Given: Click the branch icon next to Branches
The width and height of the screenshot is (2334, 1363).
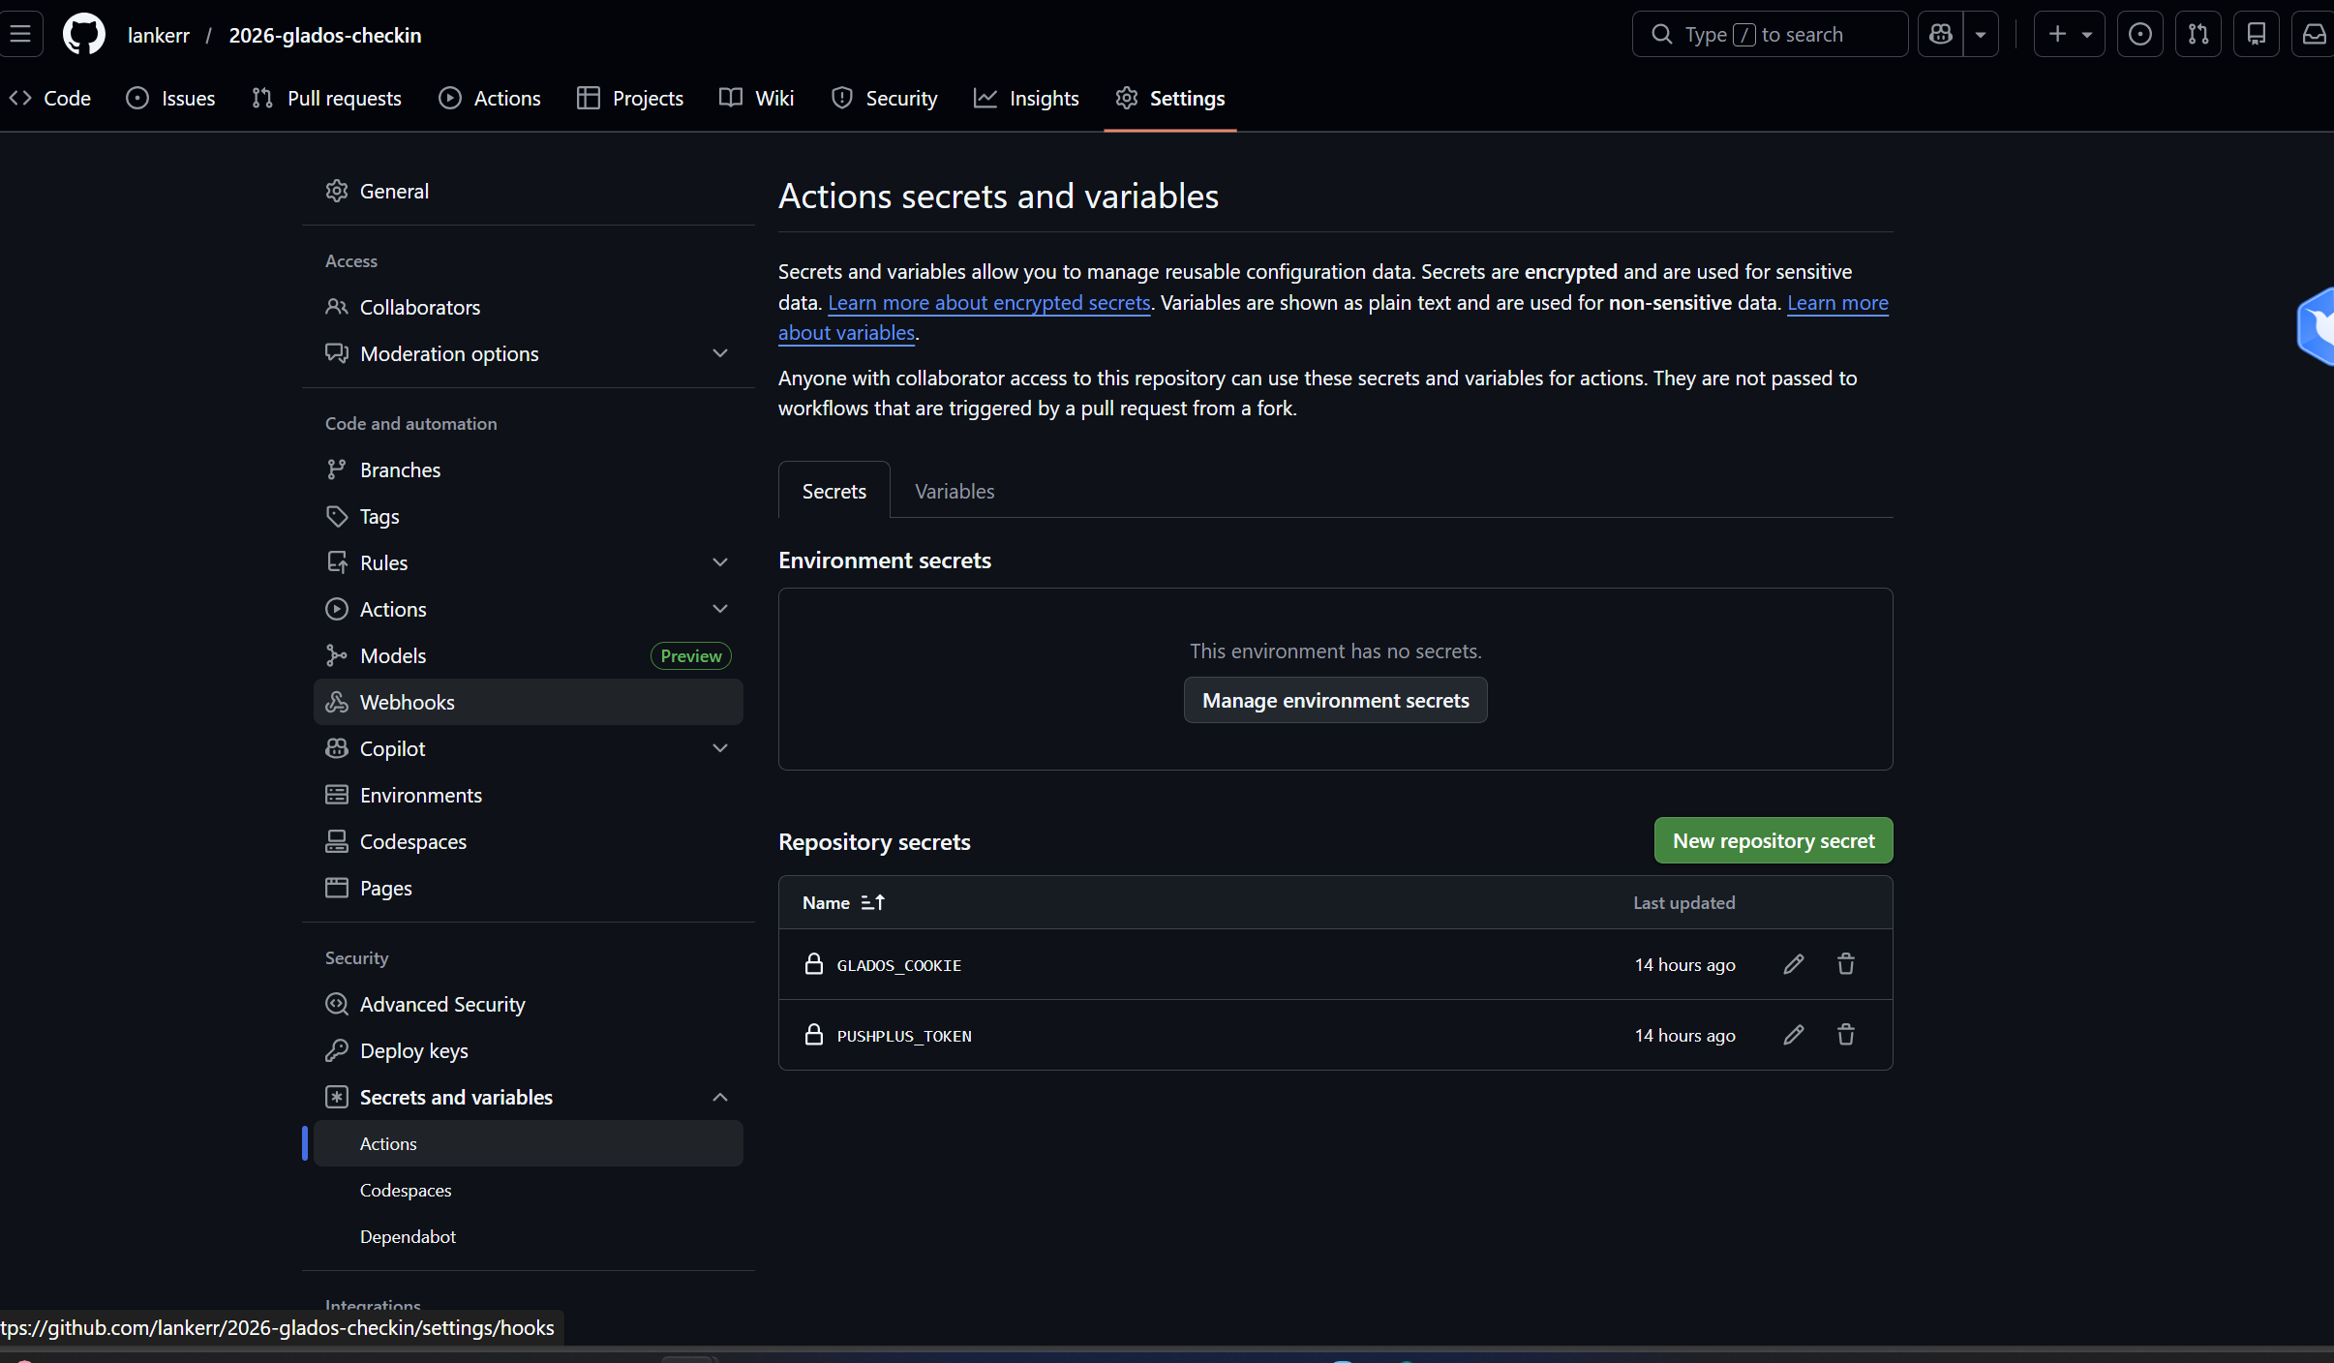Looking at the screenshot, I should coord(337,469).
